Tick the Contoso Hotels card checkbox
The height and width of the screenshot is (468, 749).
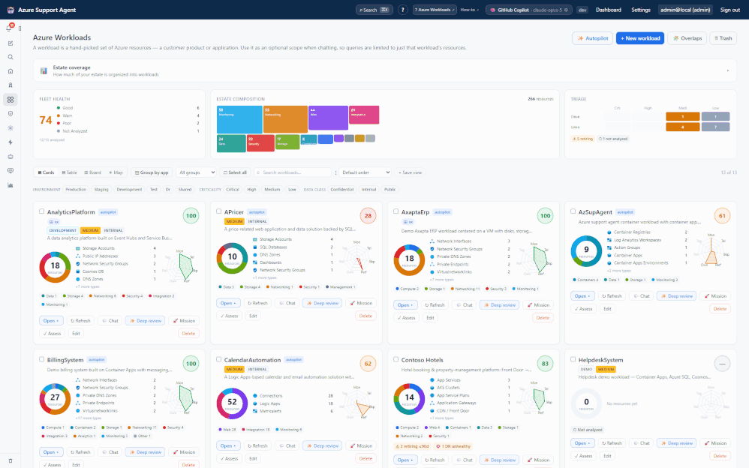[396, 359]
